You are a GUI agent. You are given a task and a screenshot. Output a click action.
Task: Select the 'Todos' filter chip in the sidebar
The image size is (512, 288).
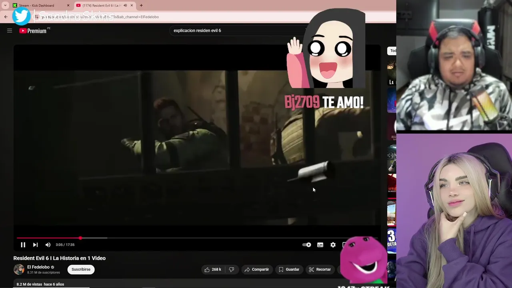[392, 51]
